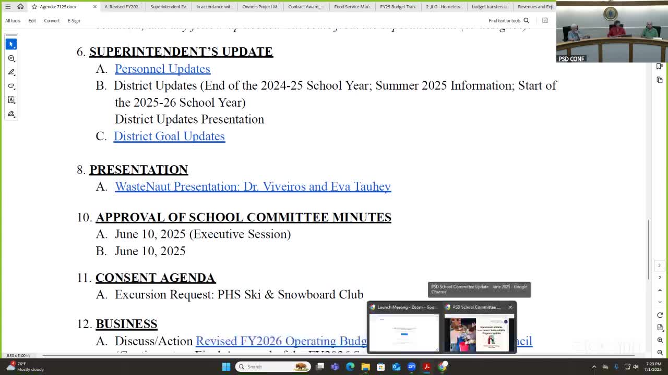
Task: Activate the freehand Draw tool
Action: 11,86
